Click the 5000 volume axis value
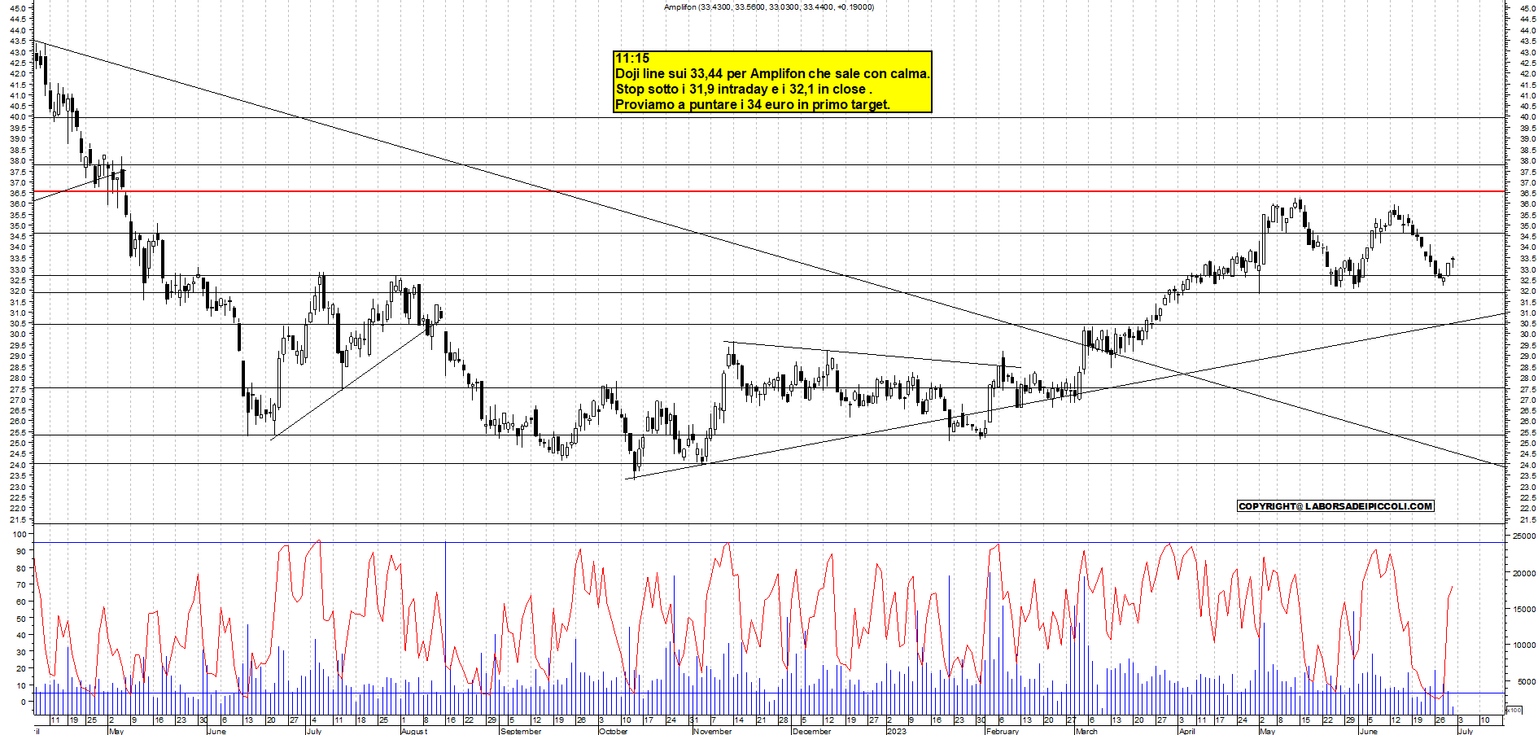 pos(1526,682)
